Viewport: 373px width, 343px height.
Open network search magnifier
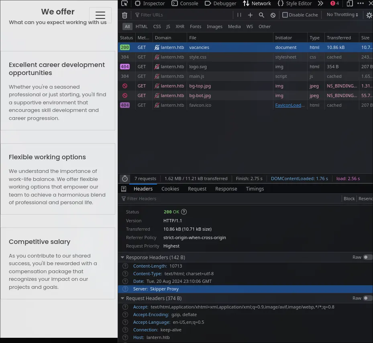(261, 15)
